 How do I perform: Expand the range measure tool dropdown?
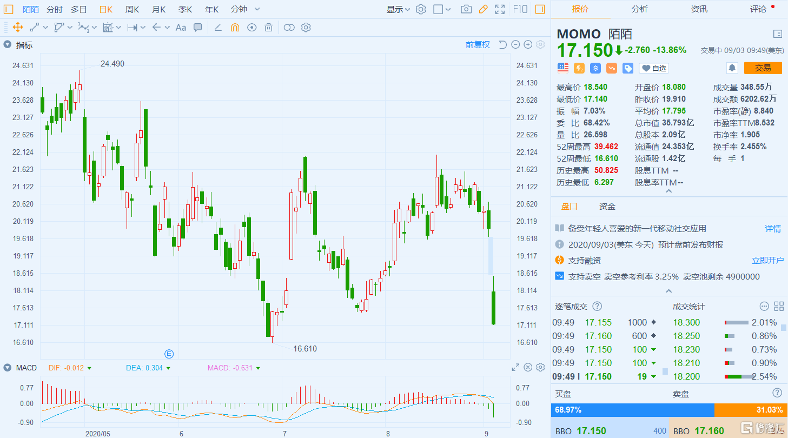tap(143, 27)
